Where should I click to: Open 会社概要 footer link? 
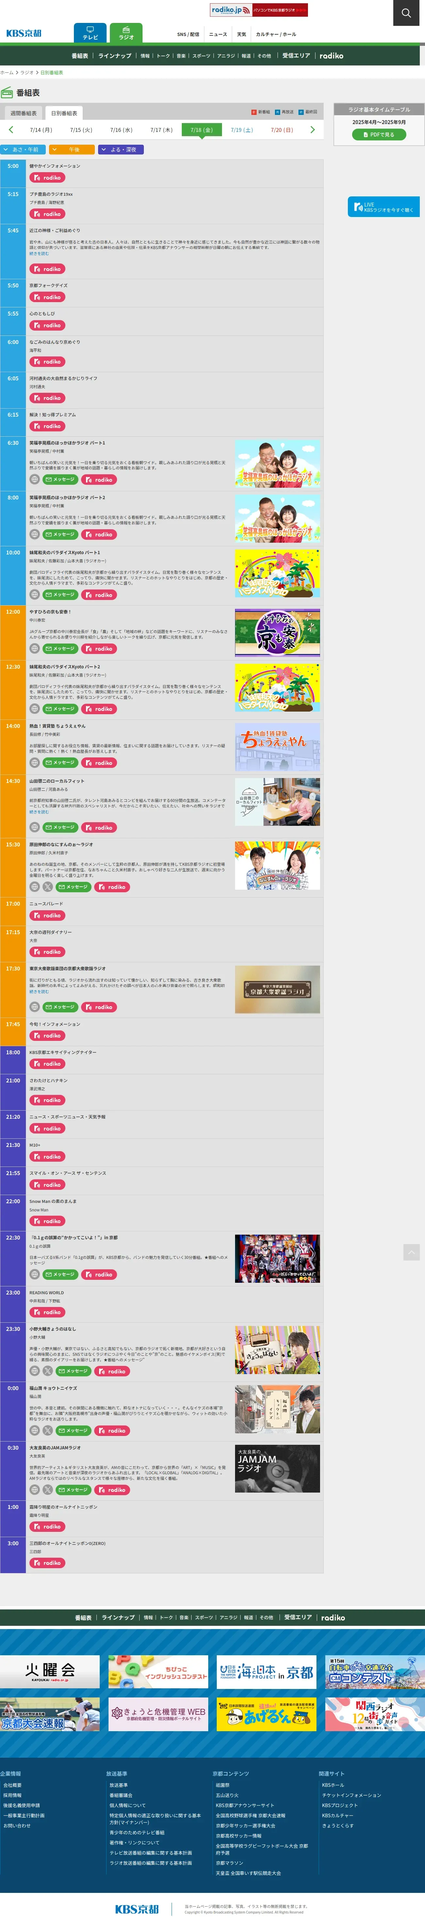[x=13, y=1785]
